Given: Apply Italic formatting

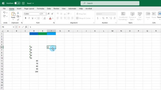Looking at the screenshot, I should pos(29,18).
